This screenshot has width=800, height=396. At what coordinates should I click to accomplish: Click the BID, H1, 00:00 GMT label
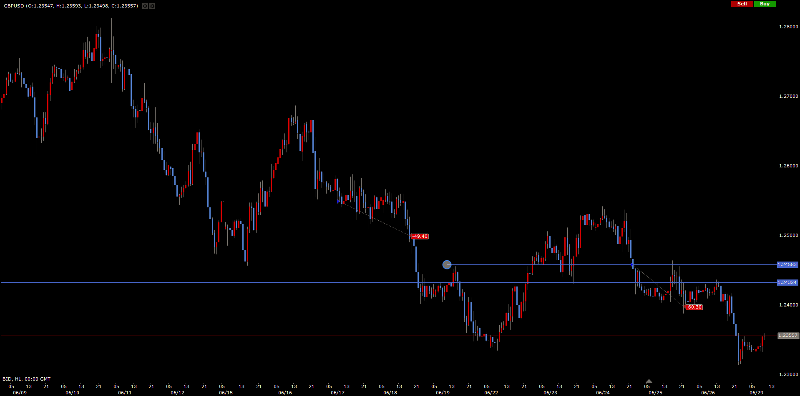pos(26,379)
